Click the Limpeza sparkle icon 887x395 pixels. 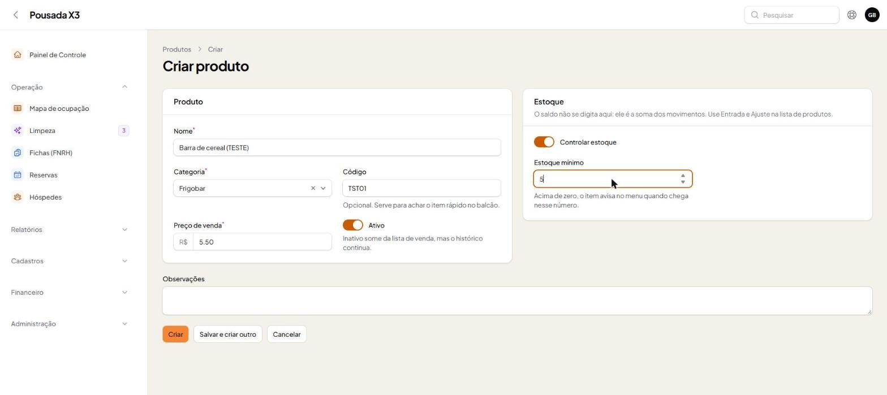[x=18, y=131]
